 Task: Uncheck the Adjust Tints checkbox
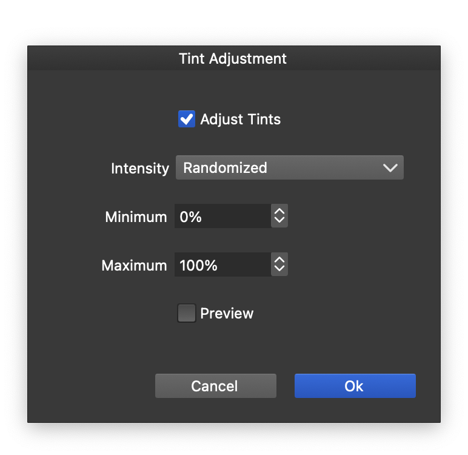(x=187, y=119)
